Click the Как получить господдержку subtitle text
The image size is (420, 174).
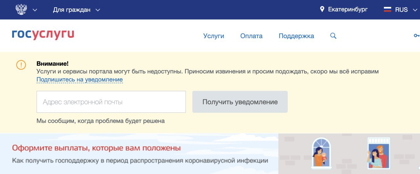point(140,161)
